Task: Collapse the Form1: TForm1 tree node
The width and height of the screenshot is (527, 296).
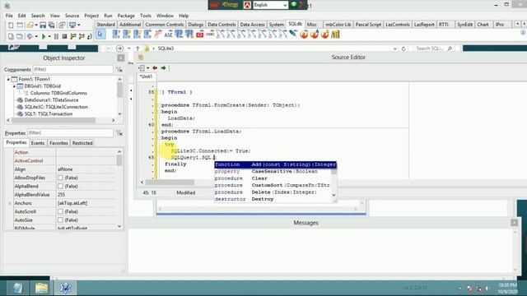Action: coord(8,80)
